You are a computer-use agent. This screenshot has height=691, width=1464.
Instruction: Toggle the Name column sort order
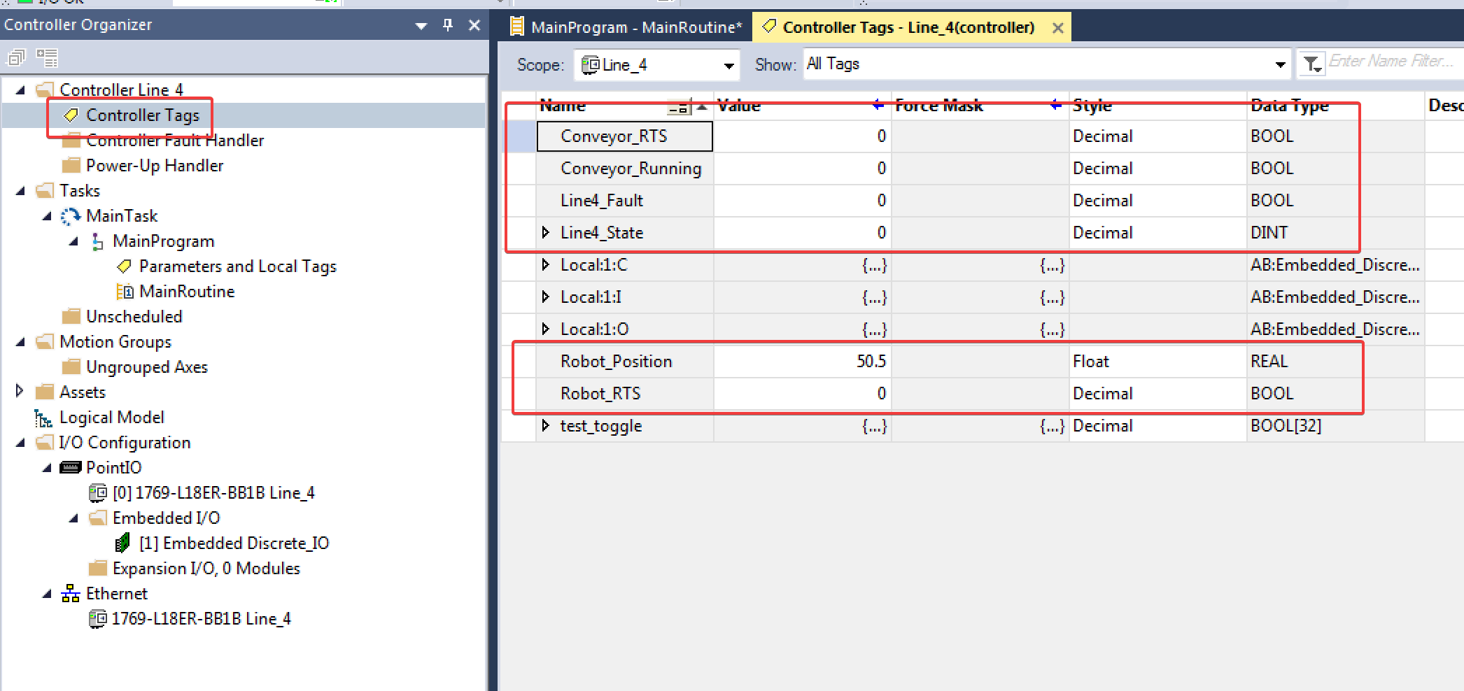[x=701, y=106]
